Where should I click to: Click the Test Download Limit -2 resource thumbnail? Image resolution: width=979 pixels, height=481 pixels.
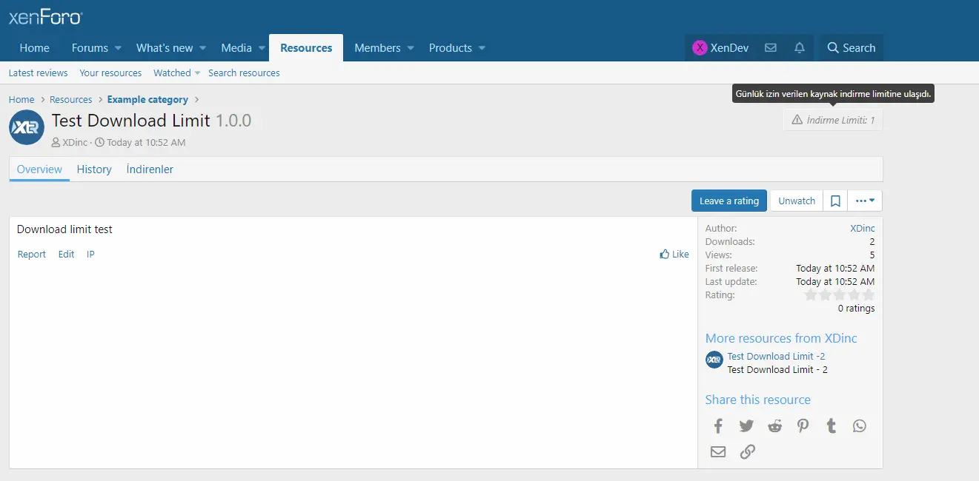pyautogui.click(x=714, y=360)
